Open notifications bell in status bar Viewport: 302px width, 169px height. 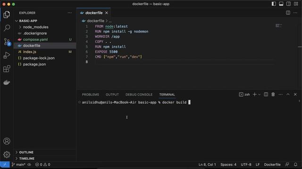coord(295,165)
